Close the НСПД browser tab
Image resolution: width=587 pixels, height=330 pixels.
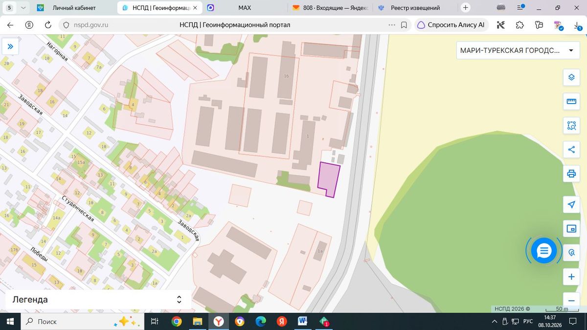195,8
